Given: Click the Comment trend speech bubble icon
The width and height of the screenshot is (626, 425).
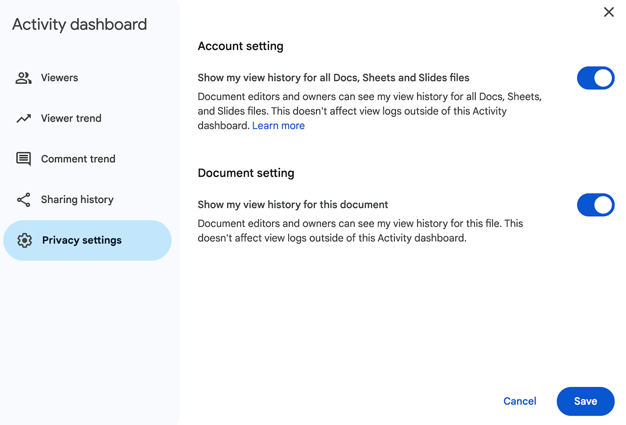Looking at the screenshot, I should tap(24, 159).
